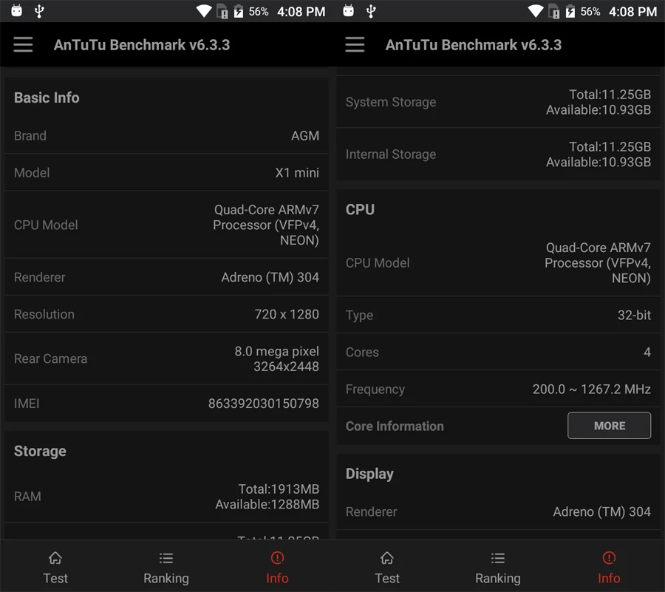This screenshot has height=592, width=665.
Task: Select Renderer row under Basic Info
Action: (x=166, y=277)
